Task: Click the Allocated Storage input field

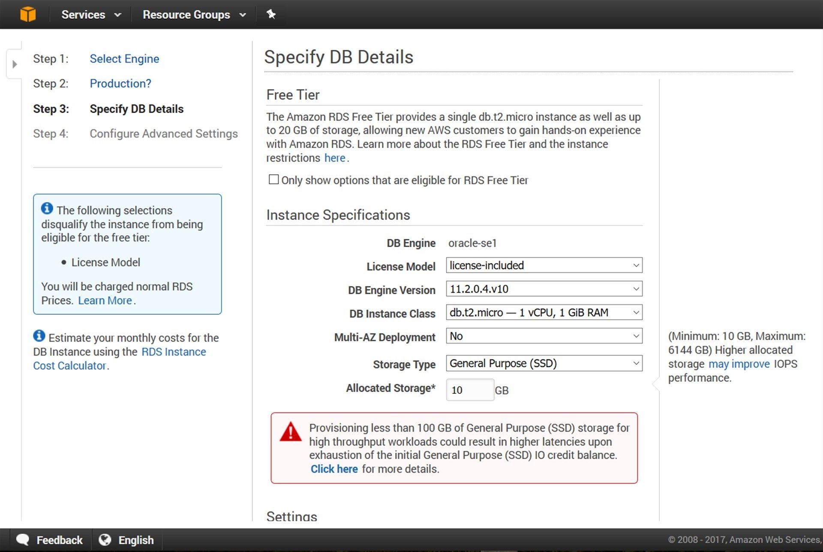Action: (470, 390)
